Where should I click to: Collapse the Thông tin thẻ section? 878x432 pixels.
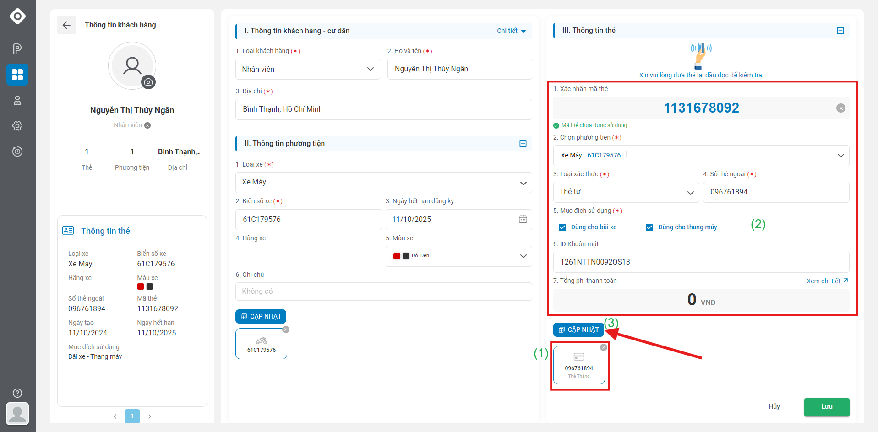pyautogui.click(x=840, y=31)
